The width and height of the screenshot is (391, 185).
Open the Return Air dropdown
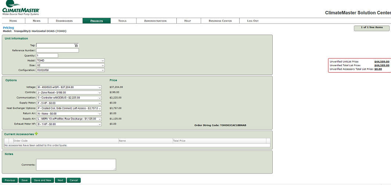coord(69,113)
